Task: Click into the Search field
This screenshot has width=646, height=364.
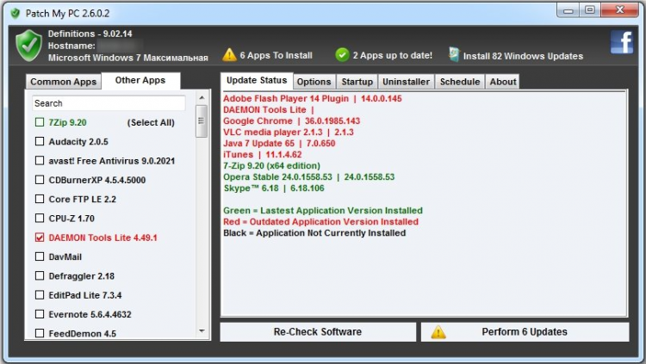Action: pos(109,103)
